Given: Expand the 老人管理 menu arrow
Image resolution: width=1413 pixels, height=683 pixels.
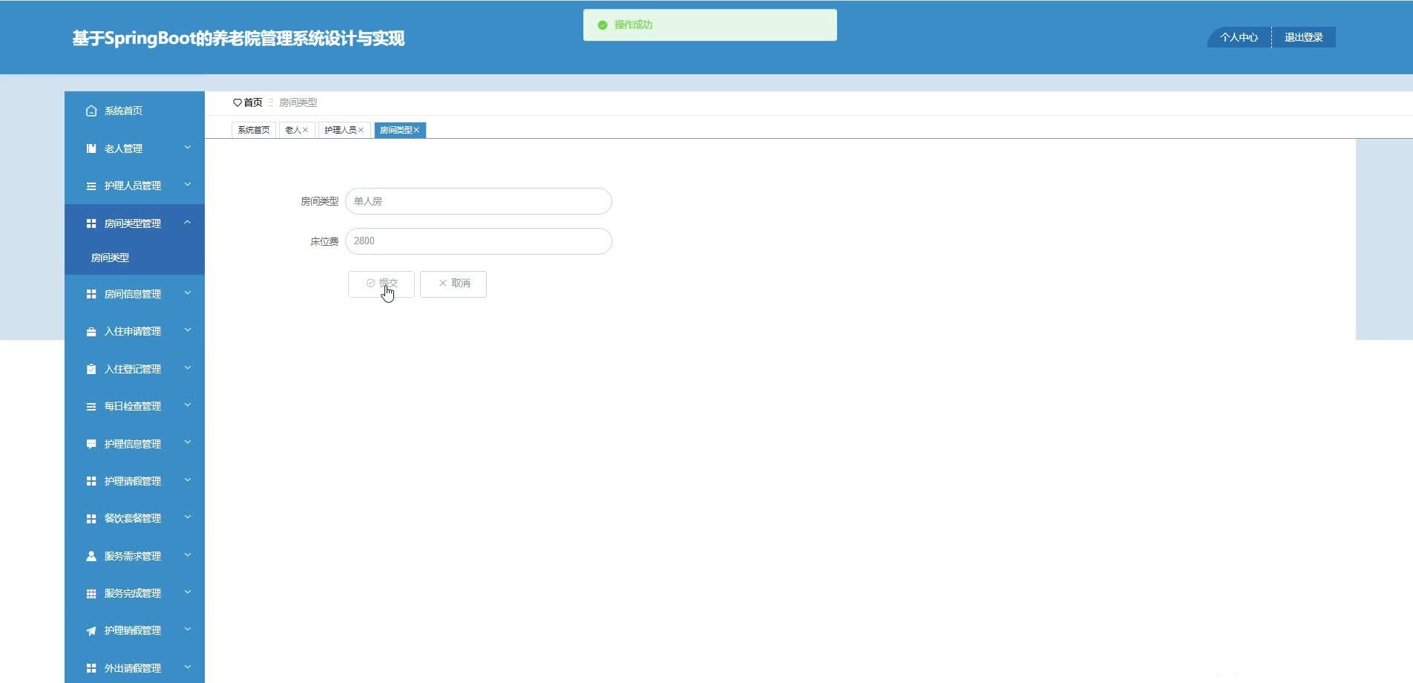Looking at the screenshot, I should tap(188, 148).
